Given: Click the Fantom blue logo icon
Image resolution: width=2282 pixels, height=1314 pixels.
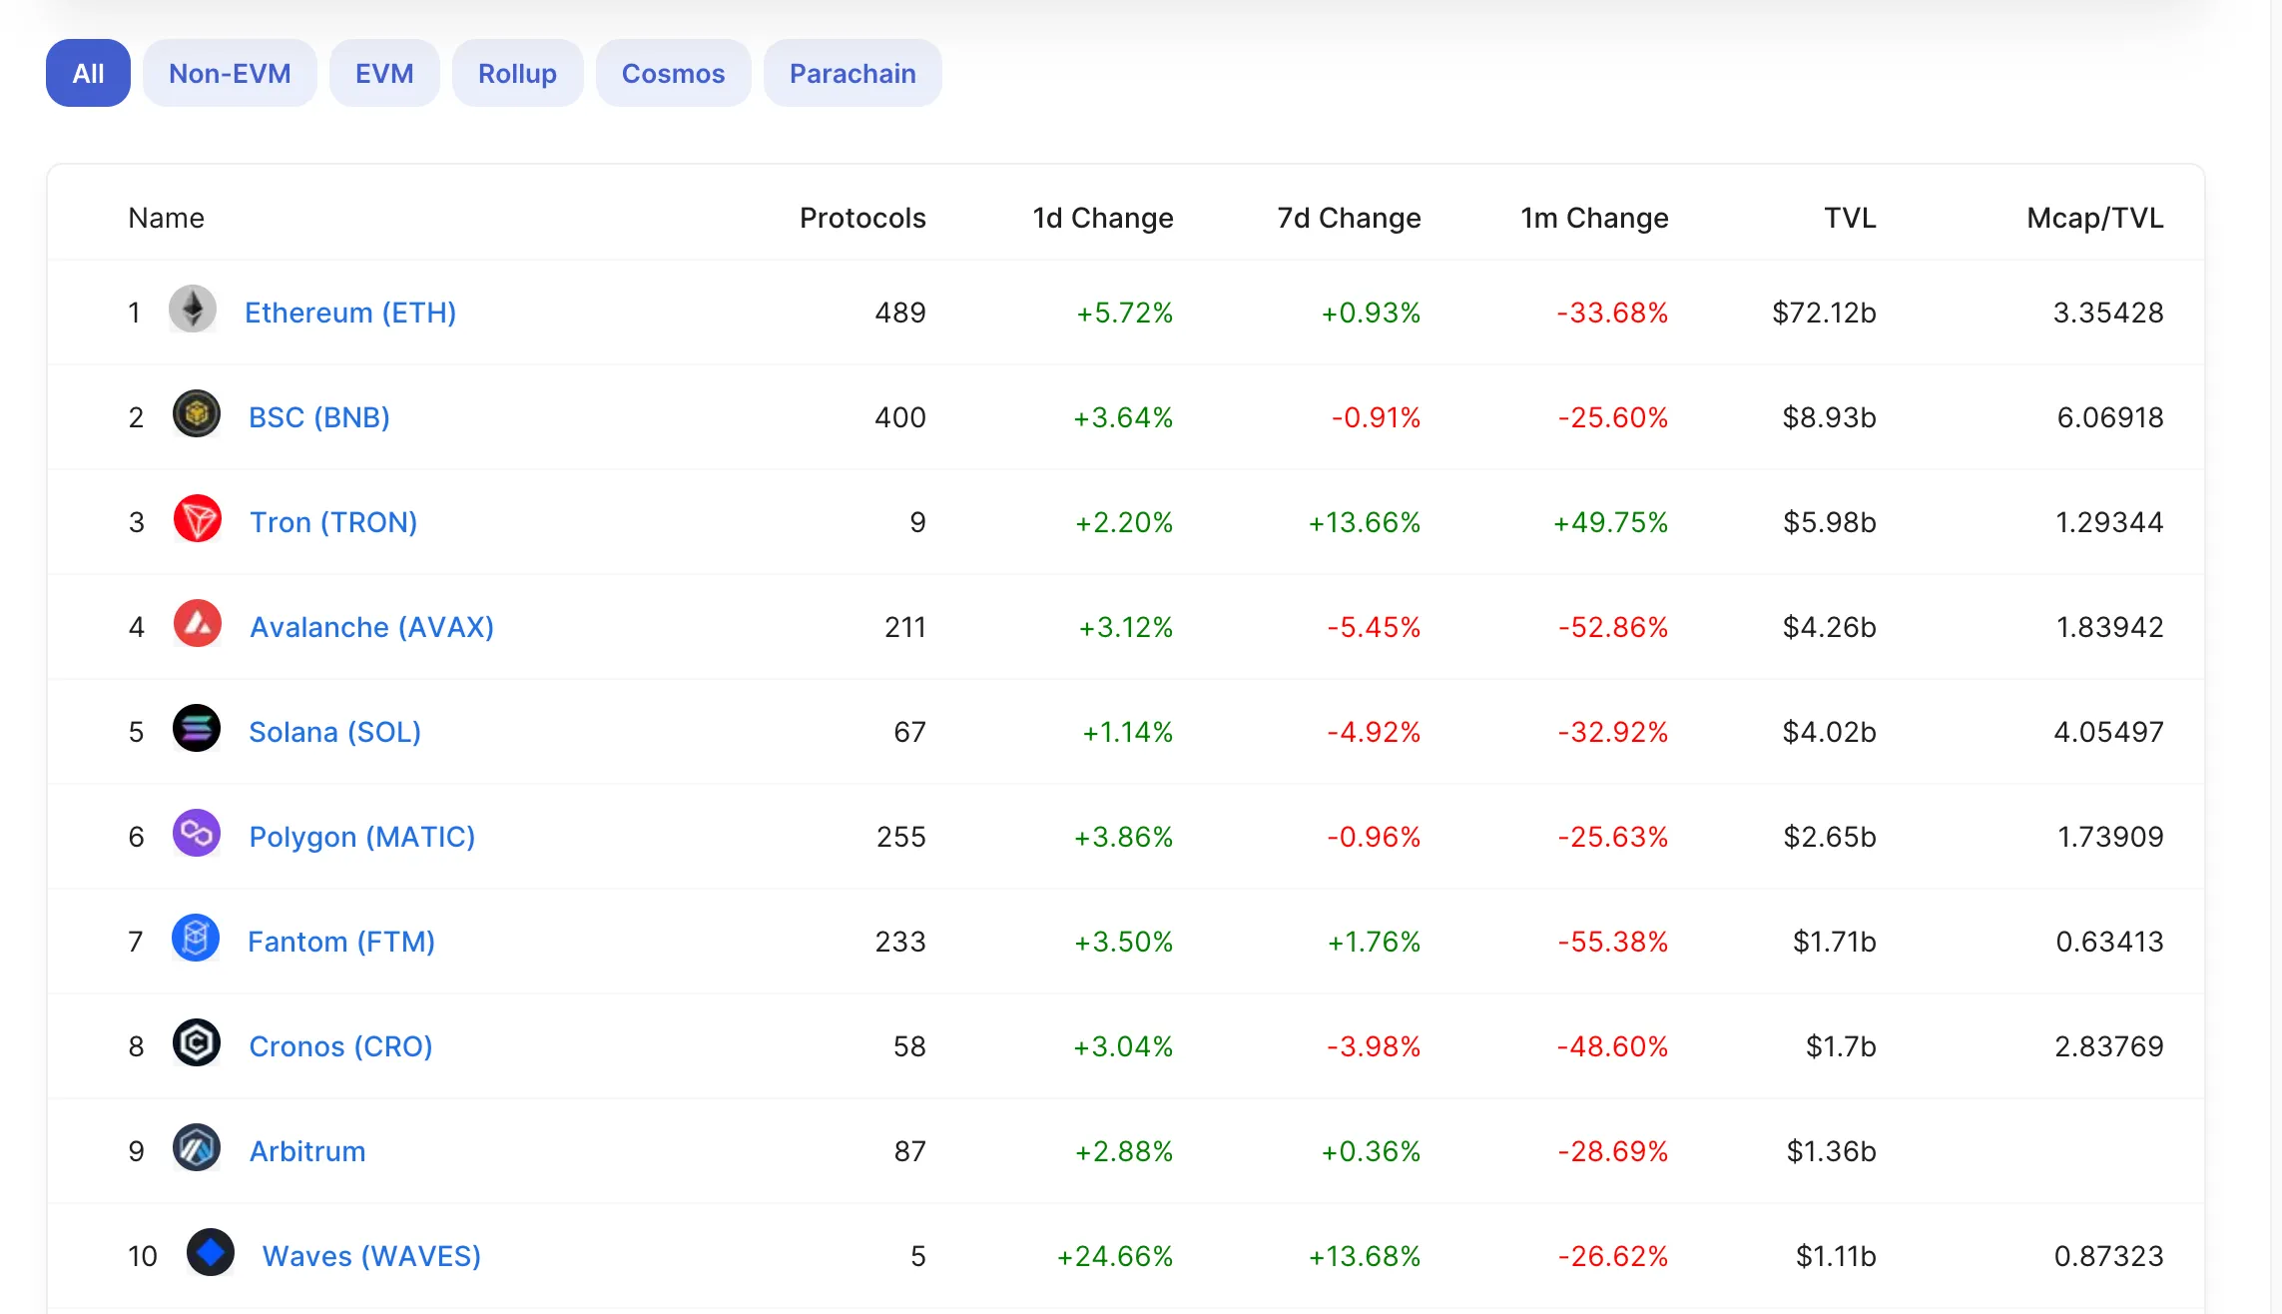Looking at the screenshot, I should coord(196,939).
